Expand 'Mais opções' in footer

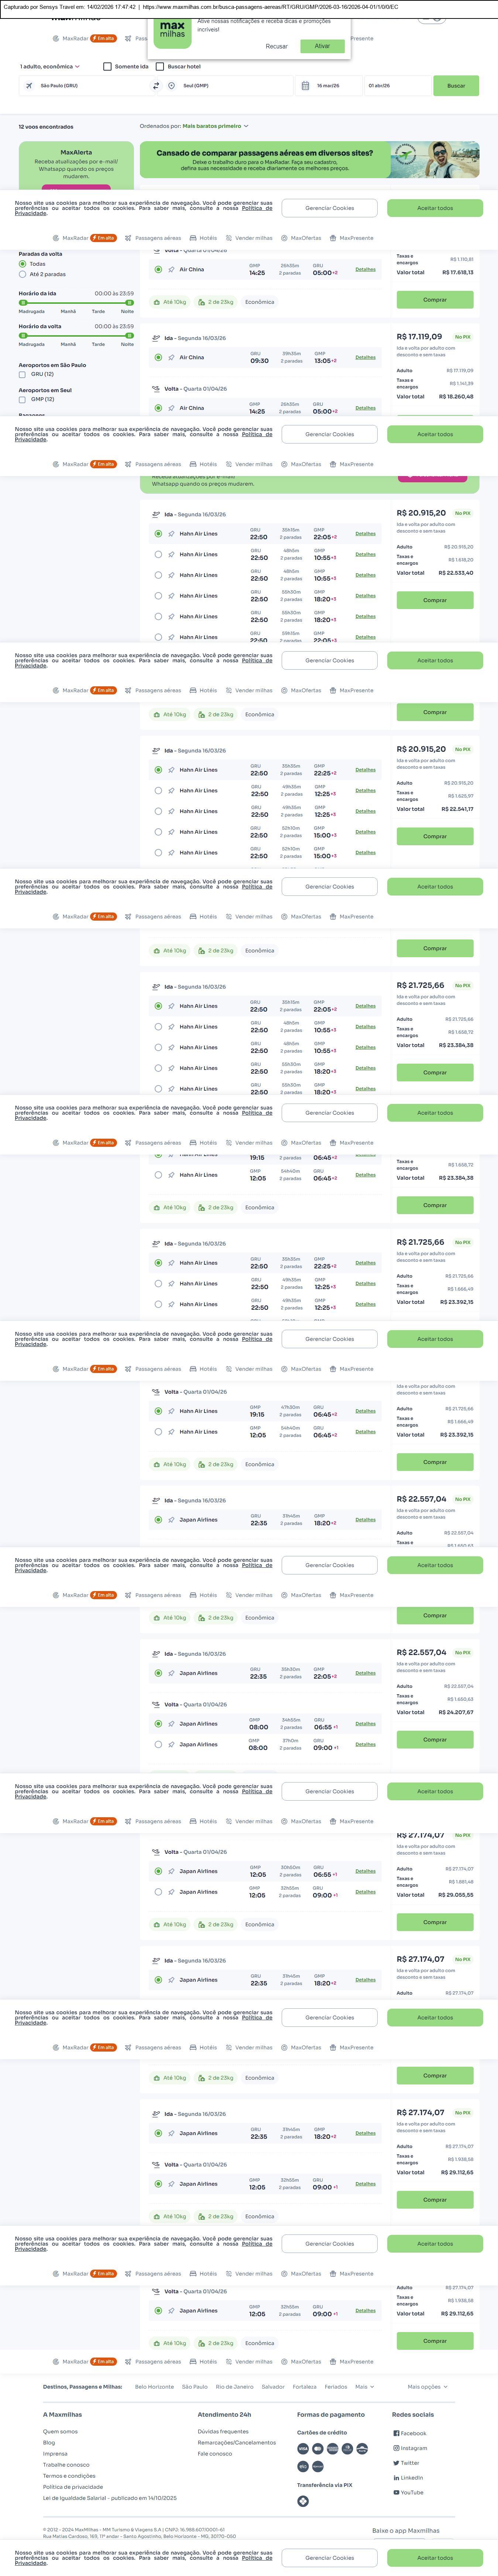427,2386
